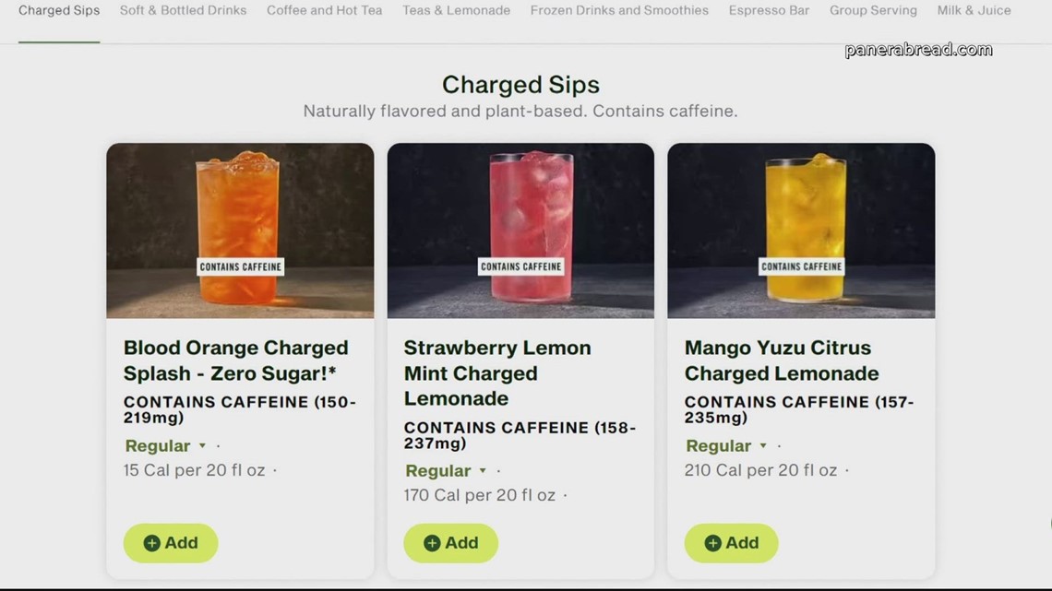Open Blood Orange Charged Splash product title
The image size is (1052, 591).
(235, 361)
